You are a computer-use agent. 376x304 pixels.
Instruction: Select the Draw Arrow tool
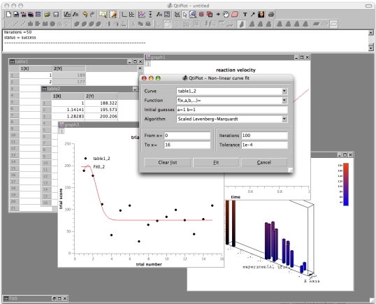point(252,15)
